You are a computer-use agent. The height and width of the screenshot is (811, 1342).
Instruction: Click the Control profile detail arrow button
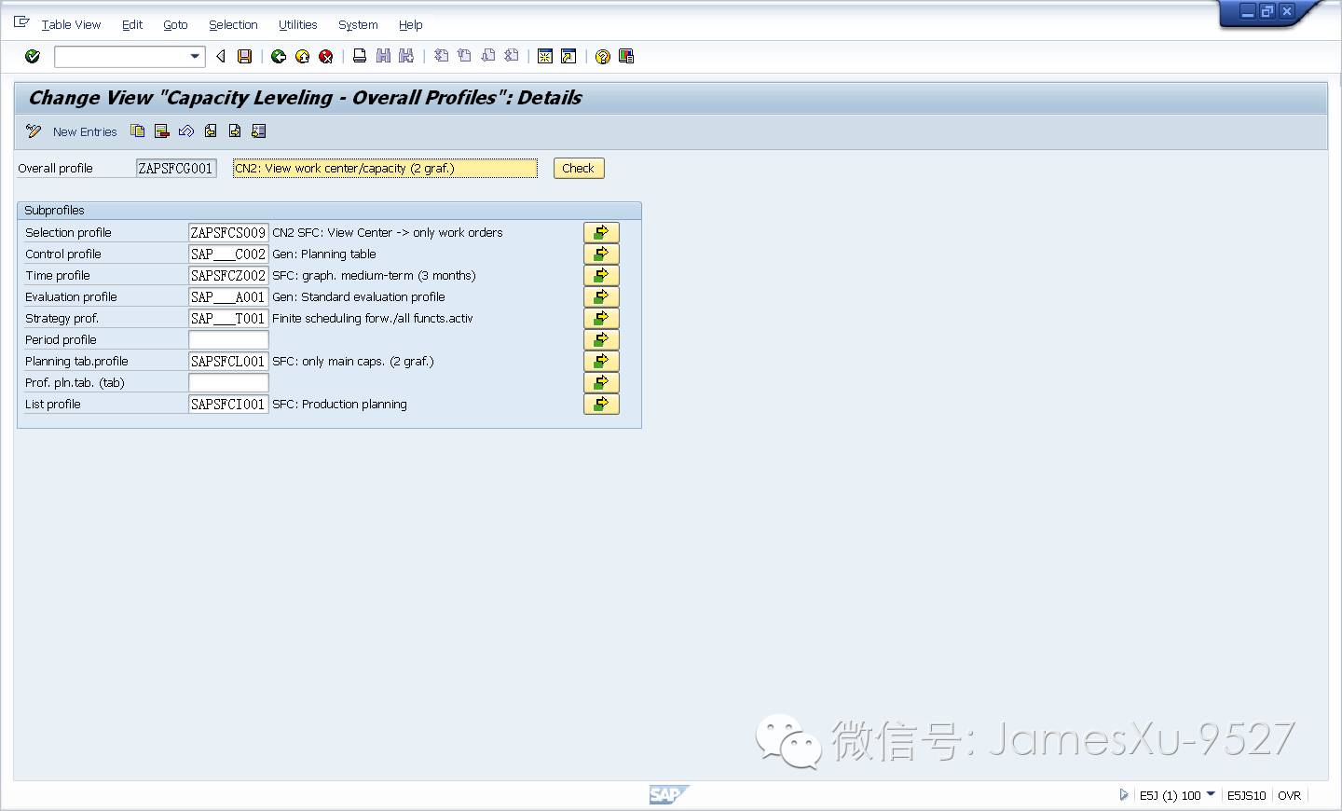tap(601, 254)
